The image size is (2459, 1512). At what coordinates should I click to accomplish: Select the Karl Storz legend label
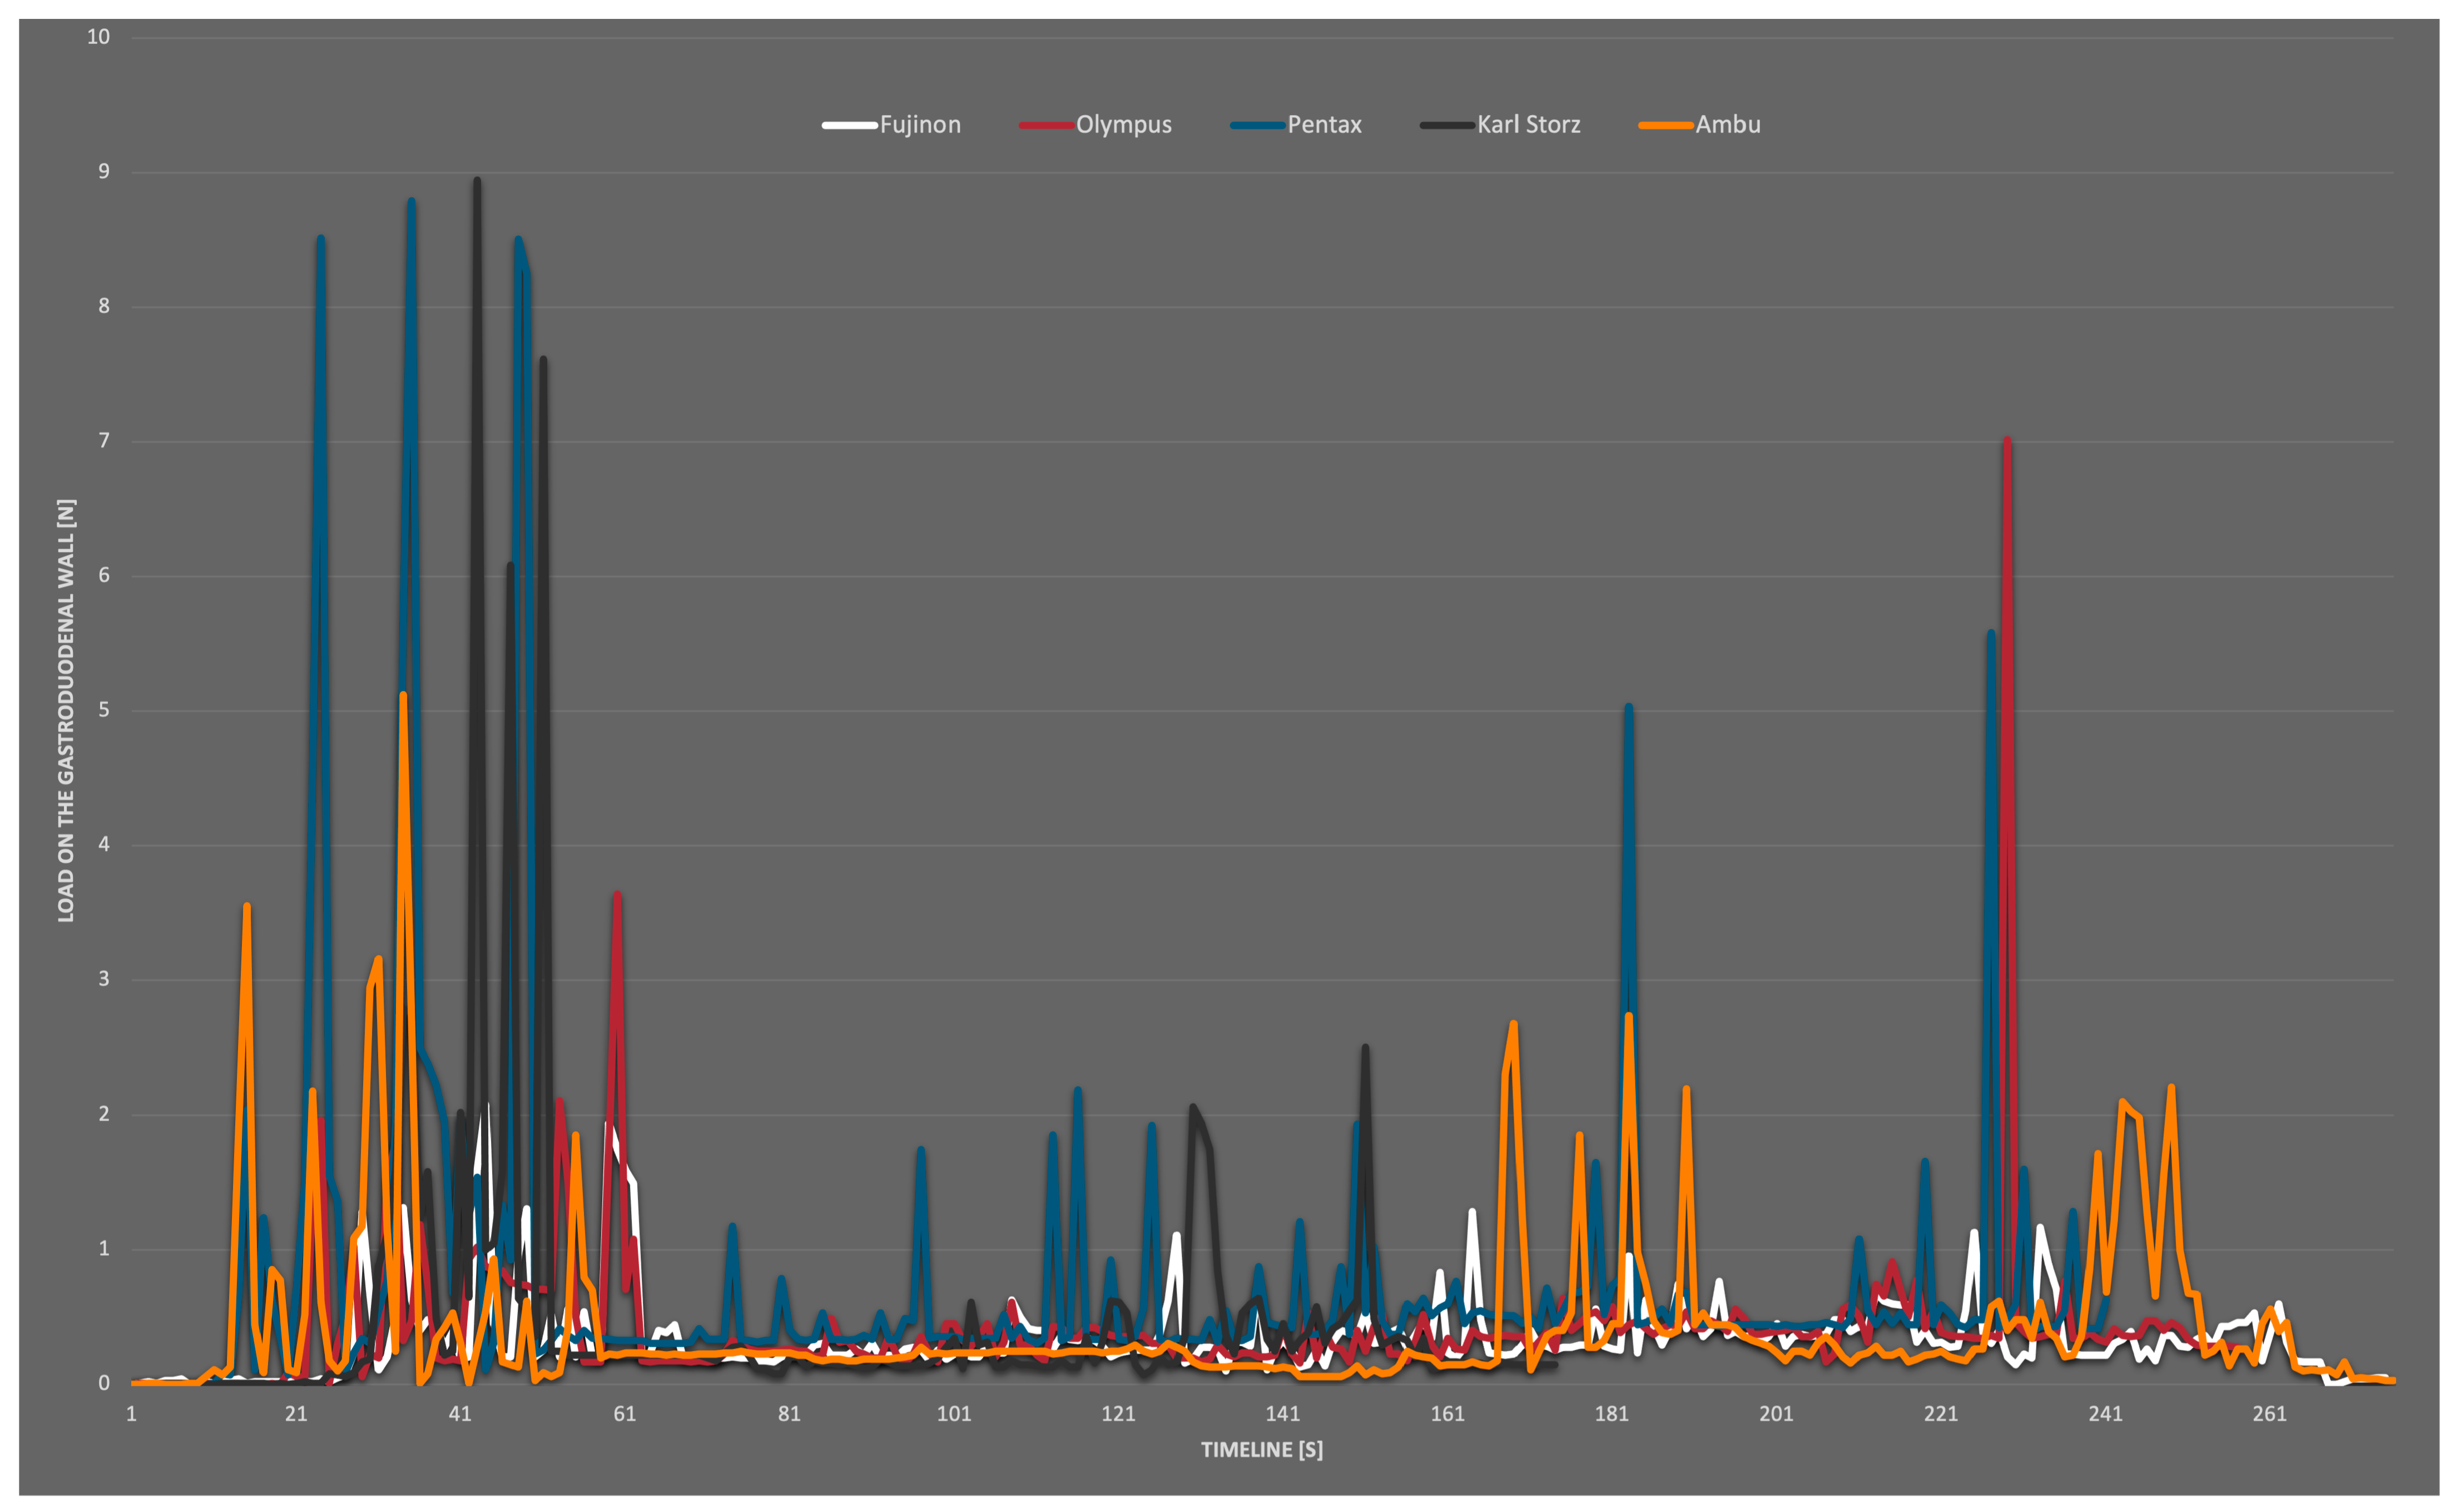pyautogui.click(x=1528, y=125)
